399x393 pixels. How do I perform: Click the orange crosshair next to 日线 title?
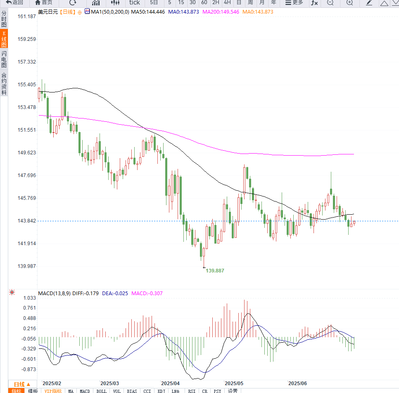point(79,12)
